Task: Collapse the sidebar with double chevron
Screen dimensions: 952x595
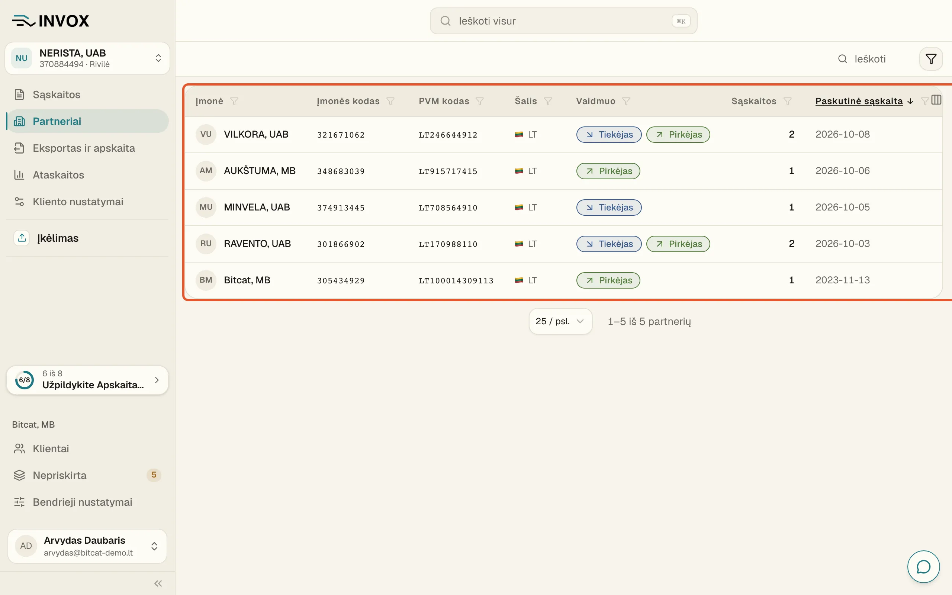Action: [x=158, y=583]
